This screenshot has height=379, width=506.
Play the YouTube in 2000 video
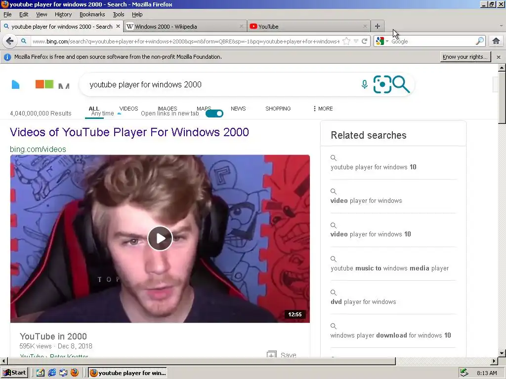tap(160, 238)
